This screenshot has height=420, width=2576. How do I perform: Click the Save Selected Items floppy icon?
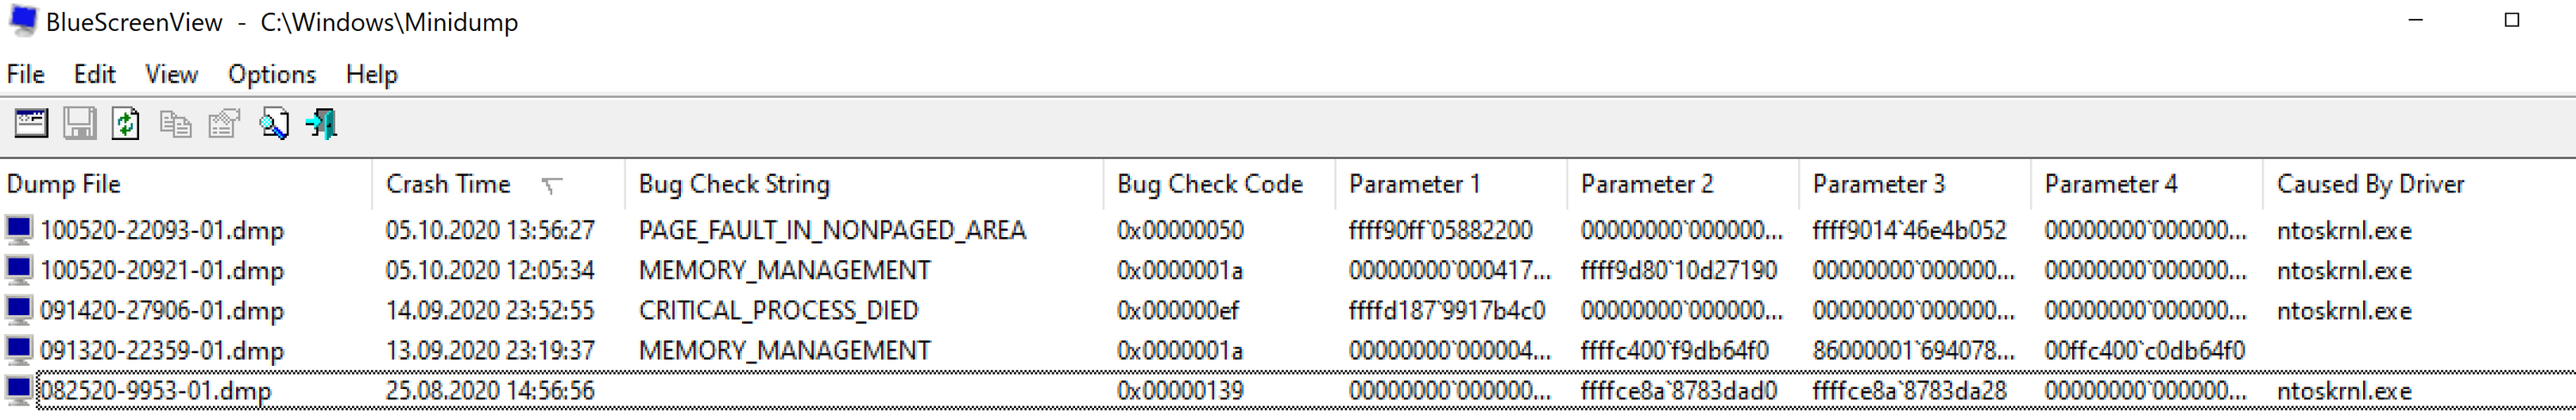(79, 124)
